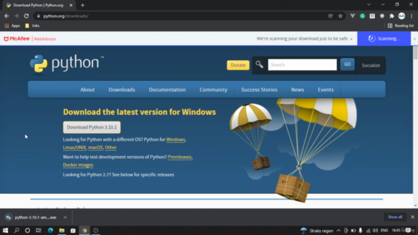The image size is (418, 235).
Task: Open the Success Stories menu item
Action: pyautogui.click(x=259, y=90)
